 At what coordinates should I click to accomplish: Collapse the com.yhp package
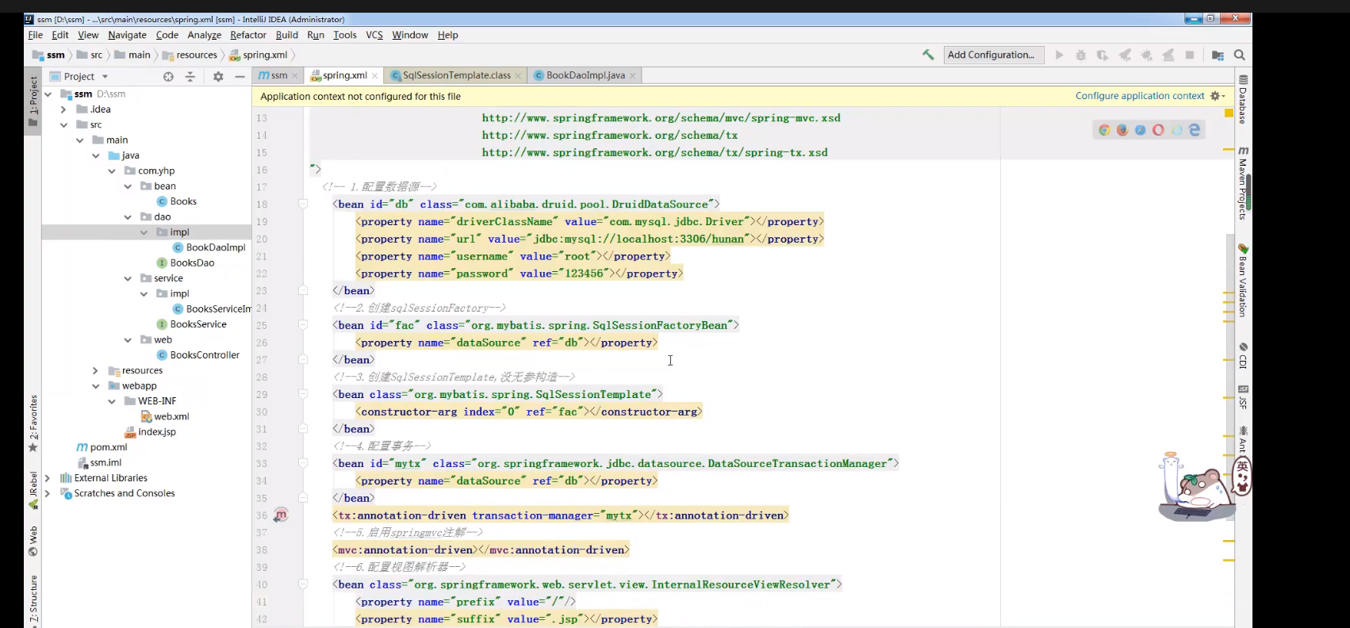(x=112, y=170)
